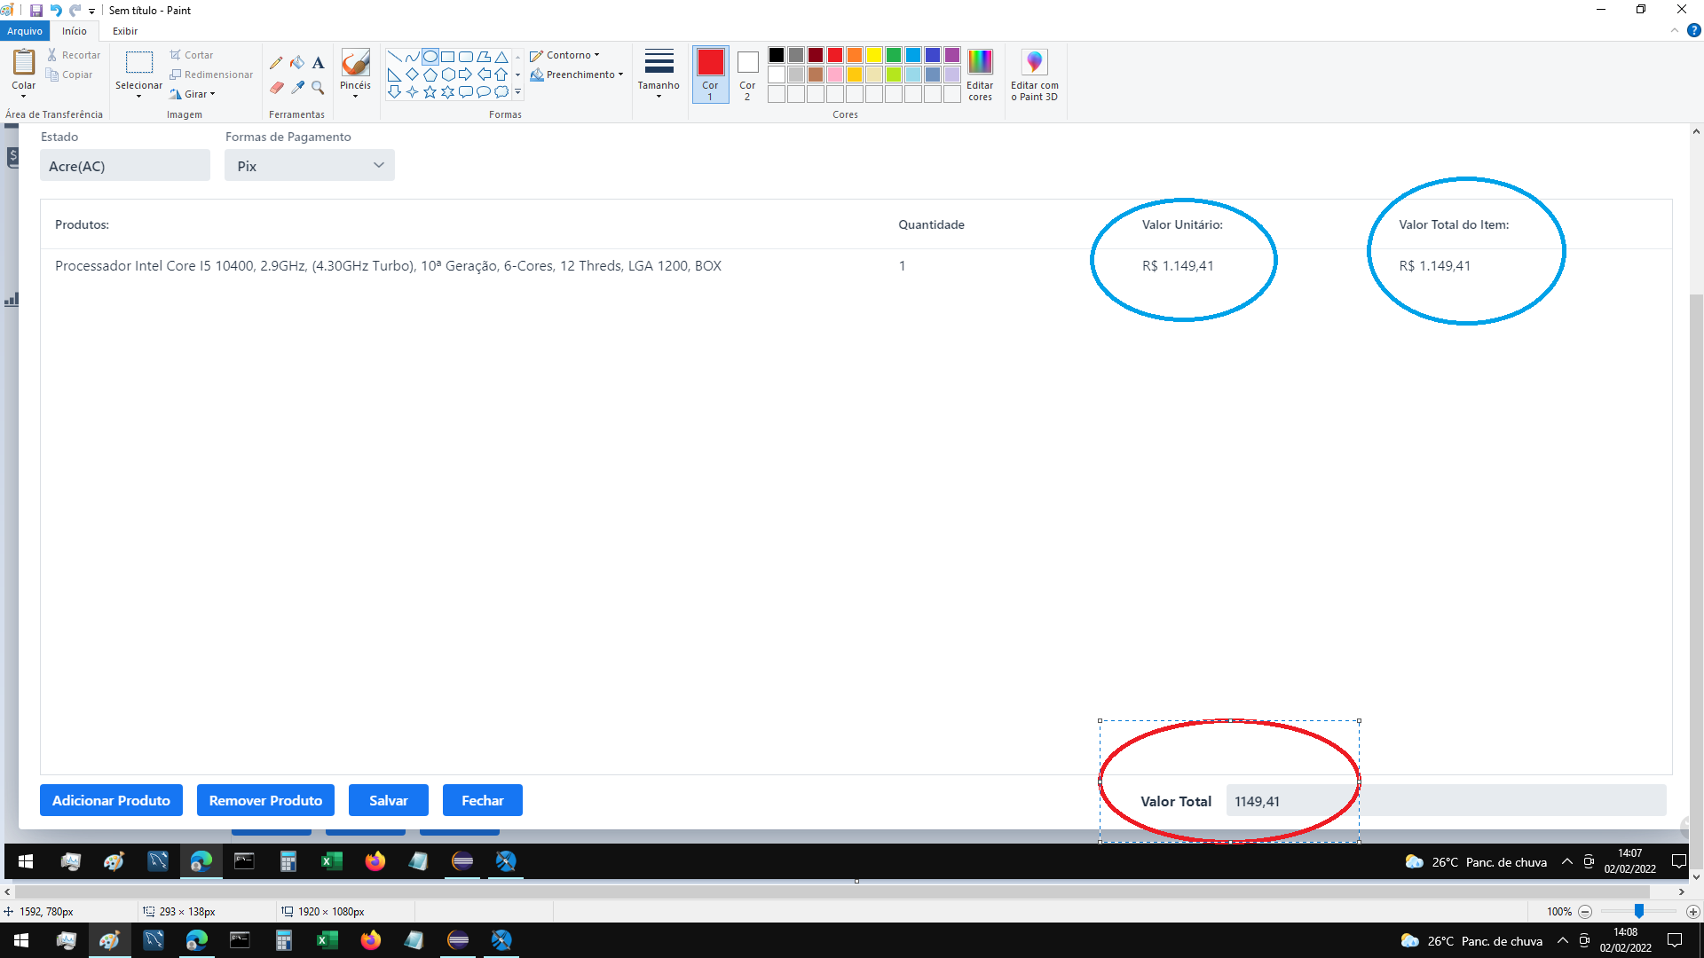Image resolution: width=1704 pixels, height=958 pixels.
Task: Pick the black color swatch
Action: 777,55
